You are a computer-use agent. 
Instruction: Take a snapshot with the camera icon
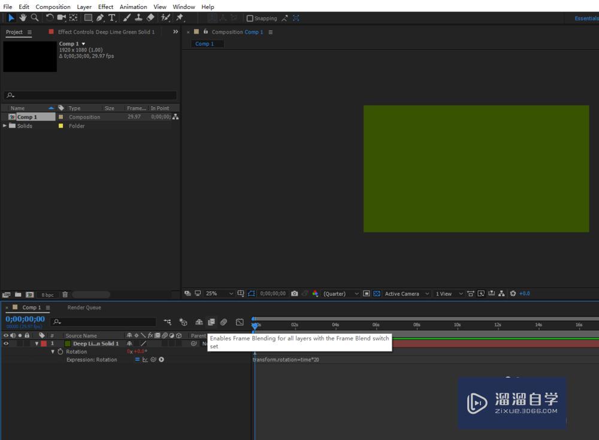295,294
